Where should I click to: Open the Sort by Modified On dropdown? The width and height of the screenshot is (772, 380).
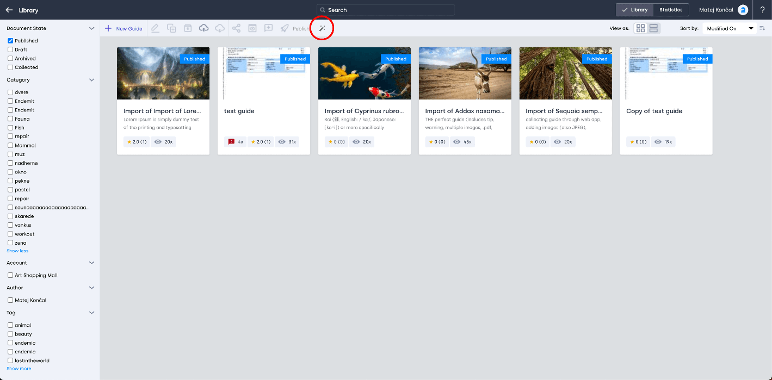(x=730, y=28)
